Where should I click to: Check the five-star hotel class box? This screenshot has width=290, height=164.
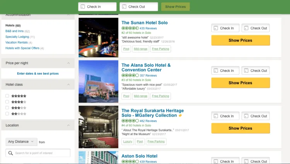click(7, 96)
